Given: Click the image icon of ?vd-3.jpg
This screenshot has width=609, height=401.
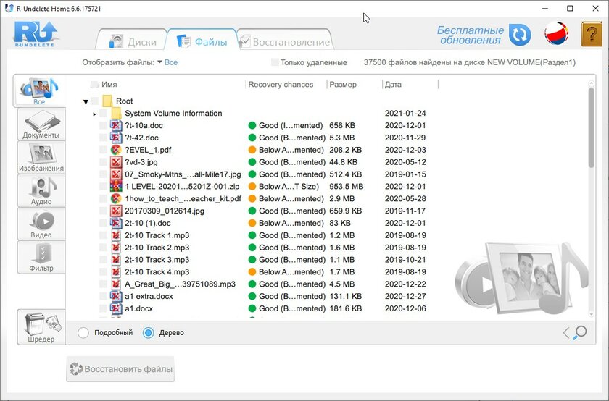Looking at the screenshot, I should click(x=116, y=162).
